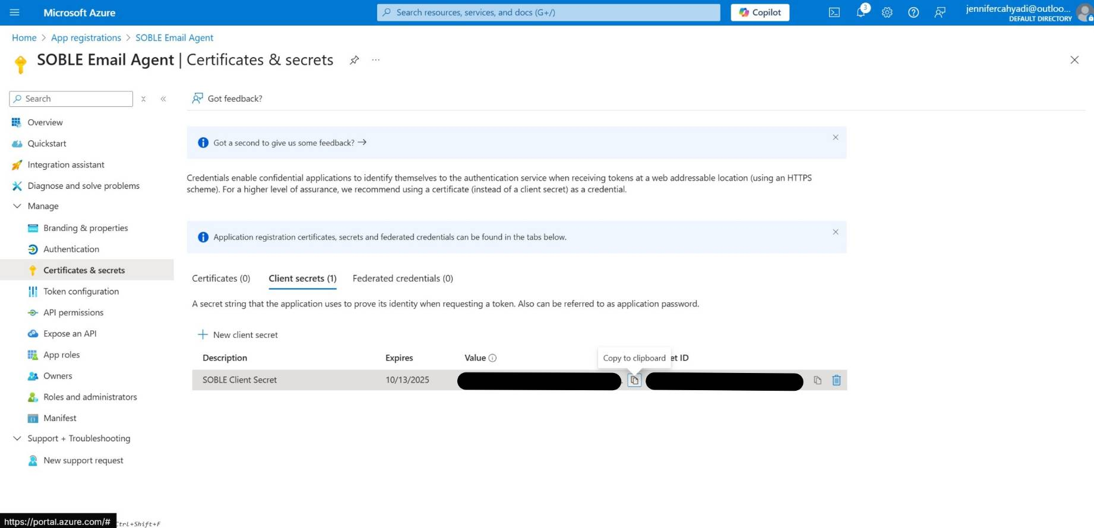Screen dimensions: 1094x528
Task: Click the Microsoft Azure logo text
Action: [x=80, y=12]
